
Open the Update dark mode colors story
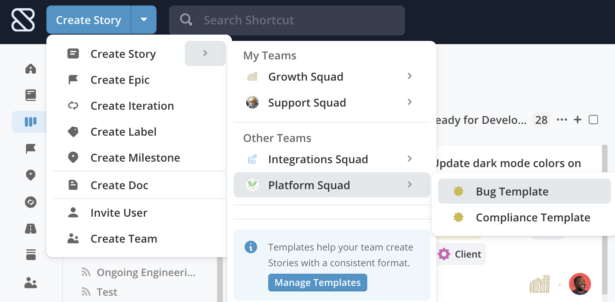tap(508, 163)
